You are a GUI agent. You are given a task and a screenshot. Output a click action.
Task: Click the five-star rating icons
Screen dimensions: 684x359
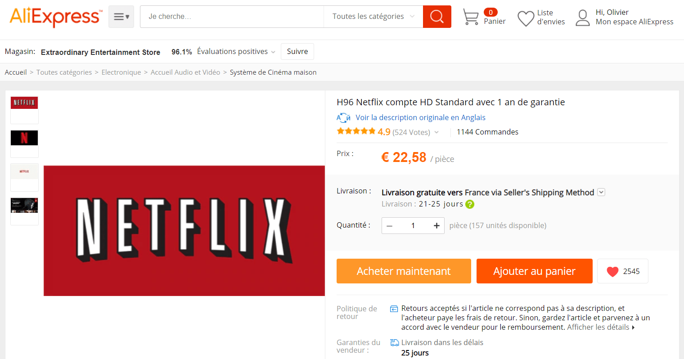coord(356,131)
